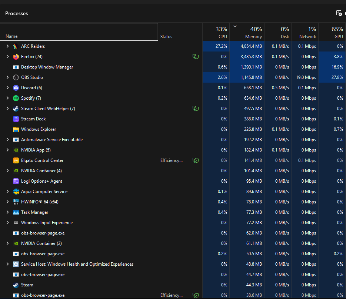Select the Stream Deck process name
Screen dimensions: 346x299
[33, 119]
